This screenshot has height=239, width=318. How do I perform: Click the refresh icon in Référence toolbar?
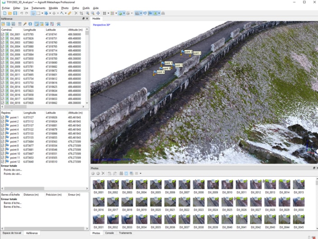pos(30,24)
